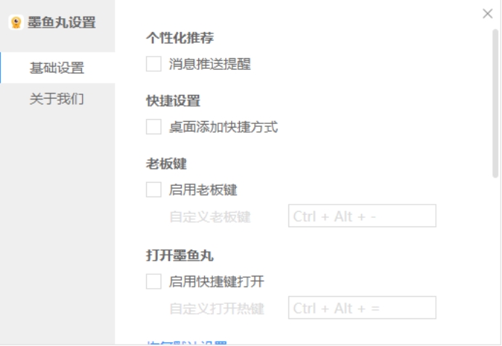
Task: Click the 消息推送提醒 label text
Action: [210, 64]
